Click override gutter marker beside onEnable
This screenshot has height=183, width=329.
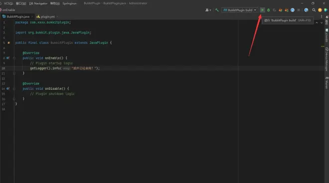coord(8,58)
